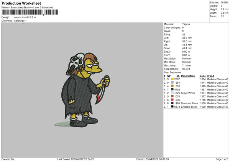This screenshot has height=162, width=230.
Task: Click the Brand column header
Action: coord(210,76)
